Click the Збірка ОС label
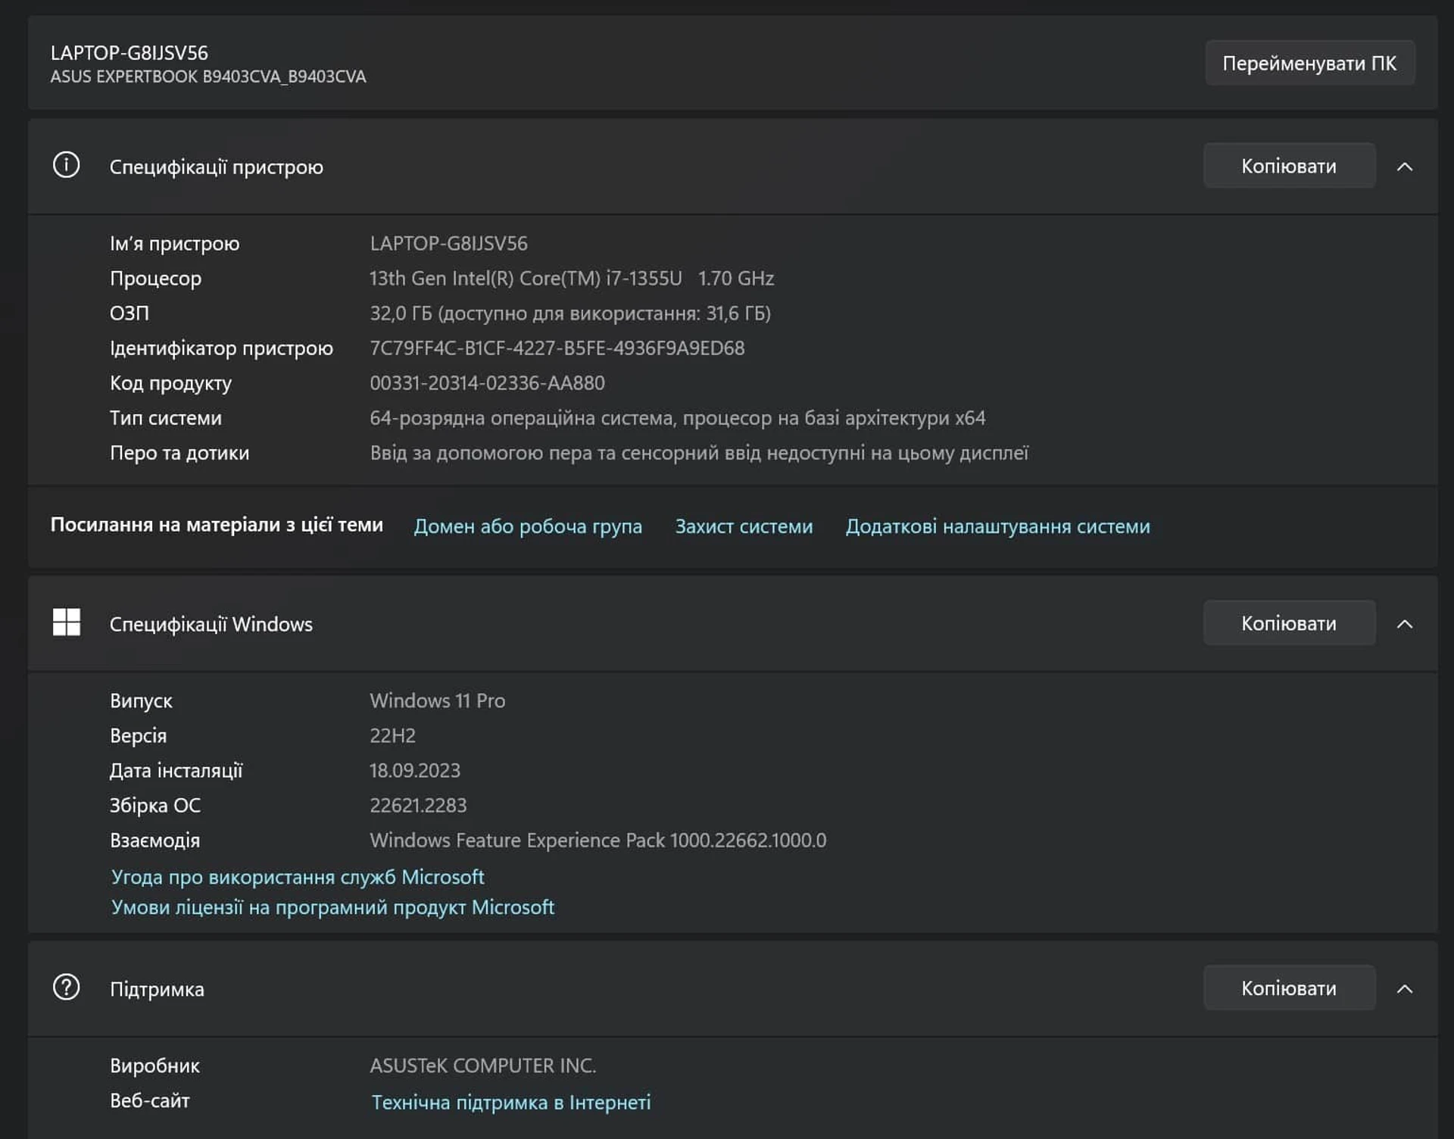Screen dimensions: 1454x1139 (155, 805)
